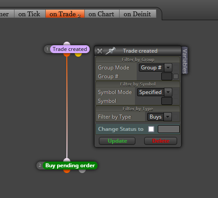Toggle the checkbox beside Filter by Type
Image resolution: width=218 pixels, height=198 pixels.
175,117
